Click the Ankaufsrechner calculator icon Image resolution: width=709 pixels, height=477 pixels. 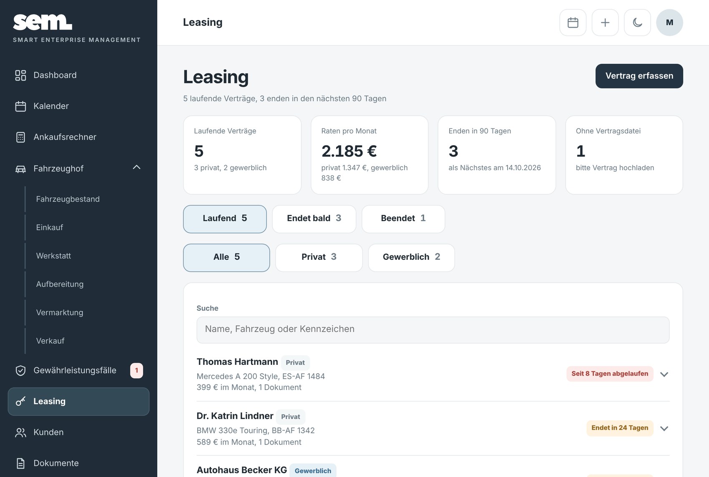click(20, 137)
